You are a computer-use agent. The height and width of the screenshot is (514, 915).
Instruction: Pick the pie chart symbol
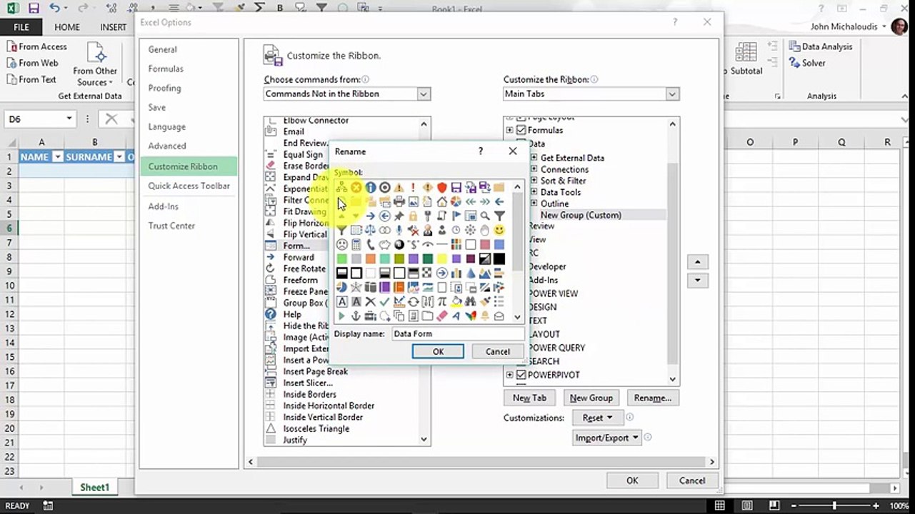pos(456,201)
